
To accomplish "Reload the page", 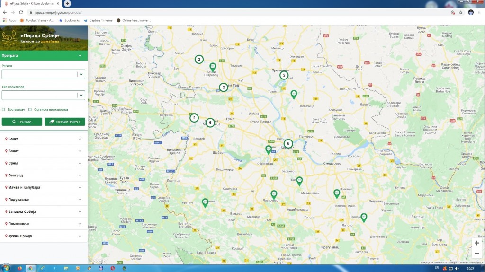I will click(21, 12).
